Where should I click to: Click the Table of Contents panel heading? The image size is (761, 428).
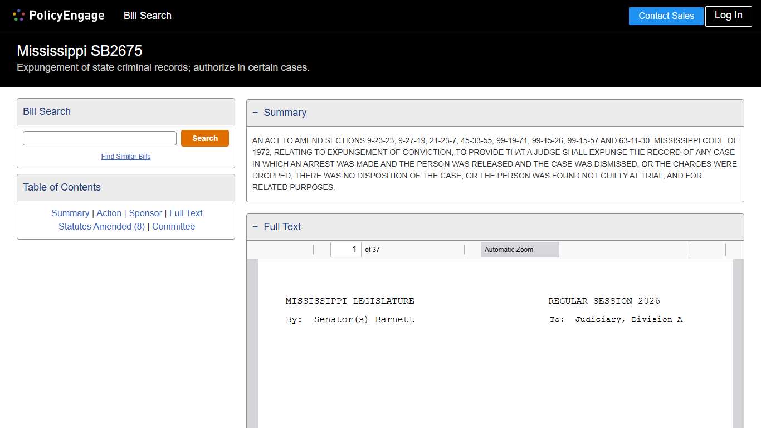coord(62,187)
